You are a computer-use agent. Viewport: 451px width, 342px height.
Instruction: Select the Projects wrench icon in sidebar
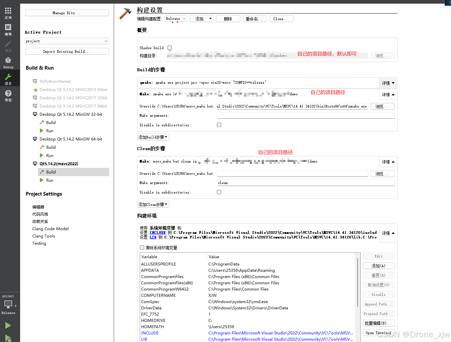pyautogui.click(x=8, y=78)
